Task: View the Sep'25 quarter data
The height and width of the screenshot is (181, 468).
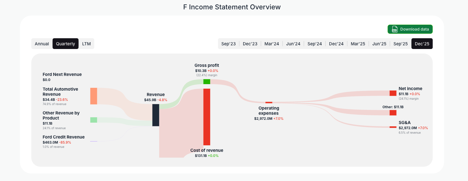Action: tap(401, 44)
